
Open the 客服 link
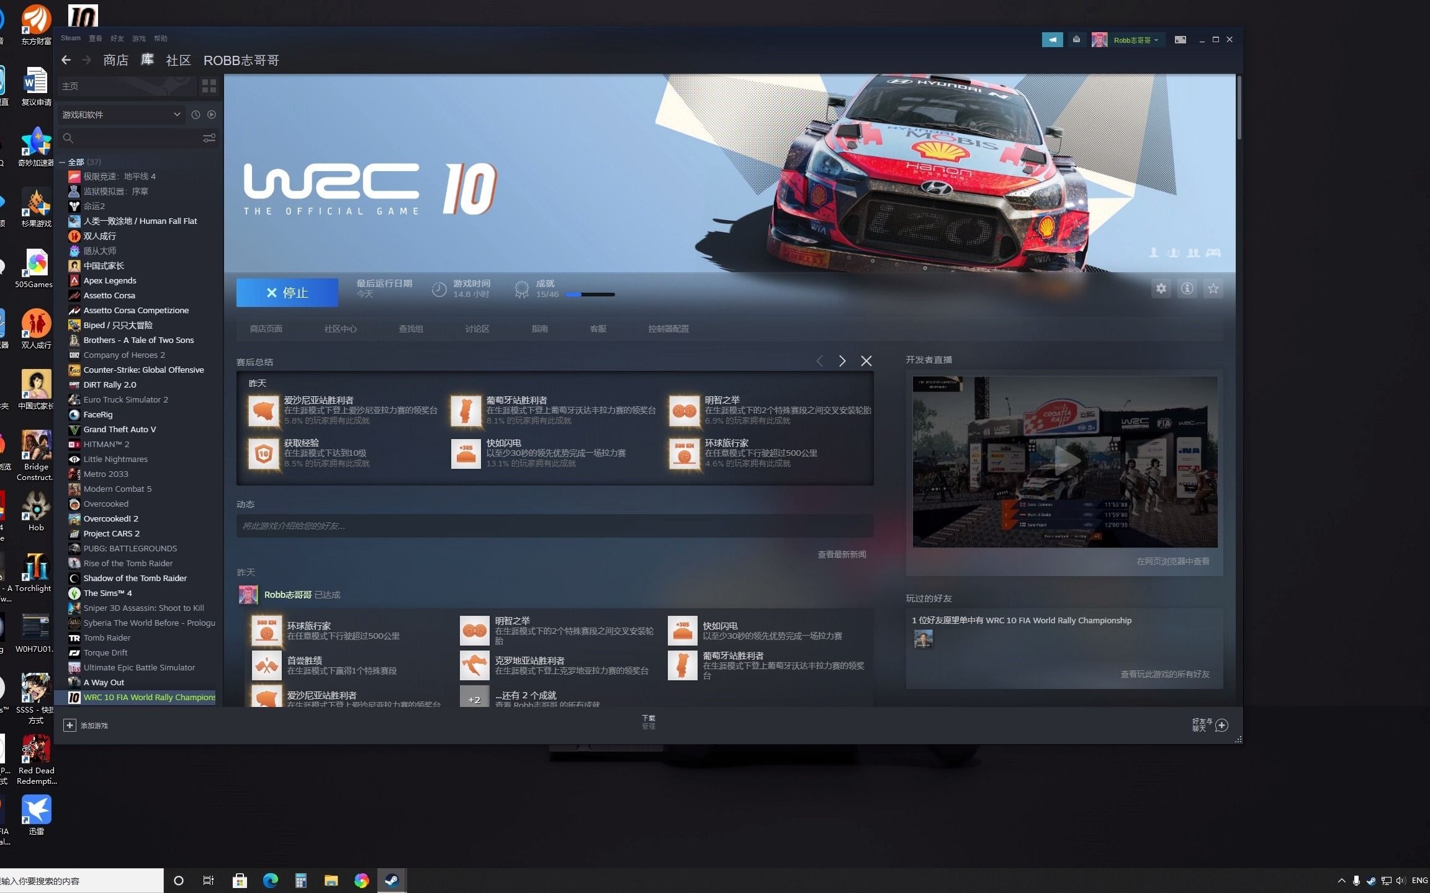tap(598, 329)
